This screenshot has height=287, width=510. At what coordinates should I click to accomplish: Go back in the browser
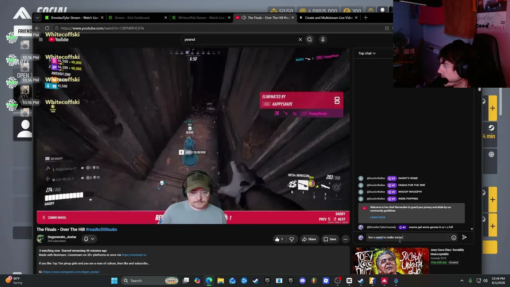coord(37,28)
